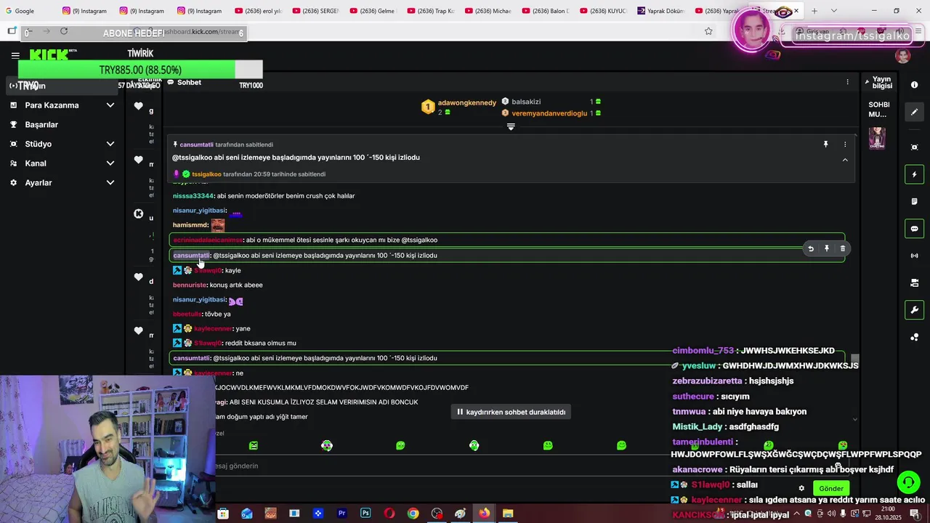Toggle the wrench tools panel in sidebar
The width and height of the screenshot is (930, 523).
(914, 310)
